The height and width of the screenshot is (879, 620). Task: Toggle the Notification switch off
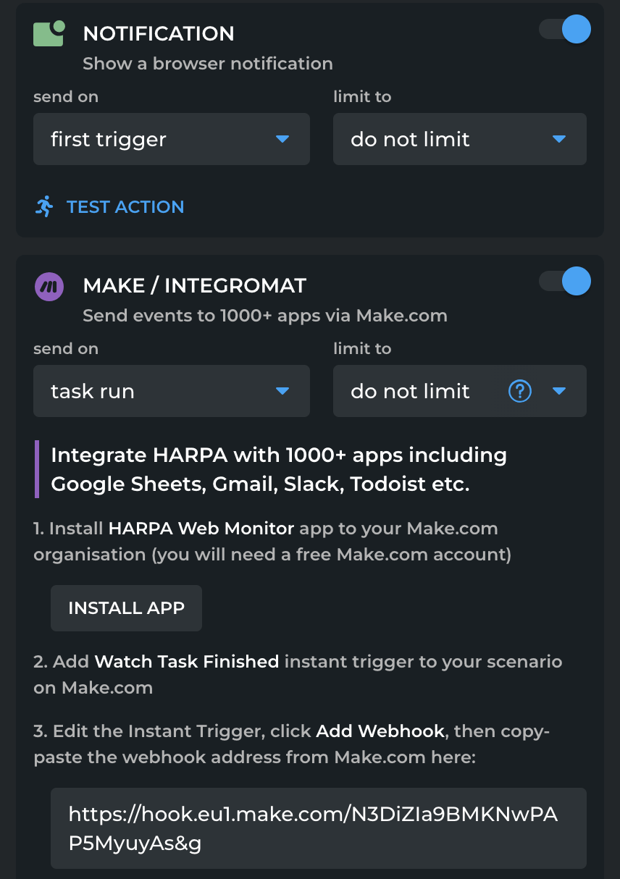click(x=566, y=30)
